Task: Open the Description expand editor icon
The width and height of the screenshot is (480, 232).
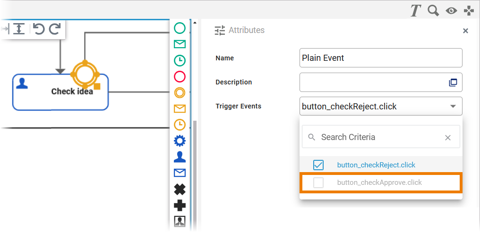Action: pyautogui.click(x=453, y=82)
